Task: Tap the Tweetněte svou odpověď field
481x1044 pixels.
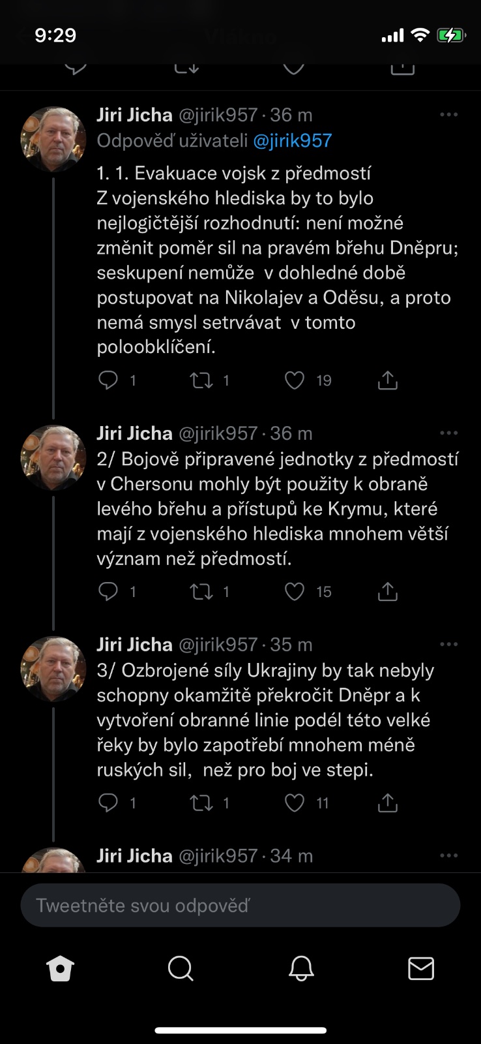Action: click(x=241, y=906)
